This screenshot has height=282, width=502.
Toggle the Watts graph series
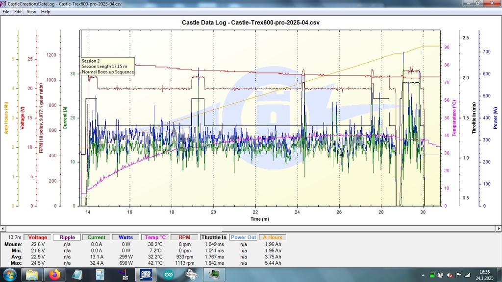pos(126,237)
